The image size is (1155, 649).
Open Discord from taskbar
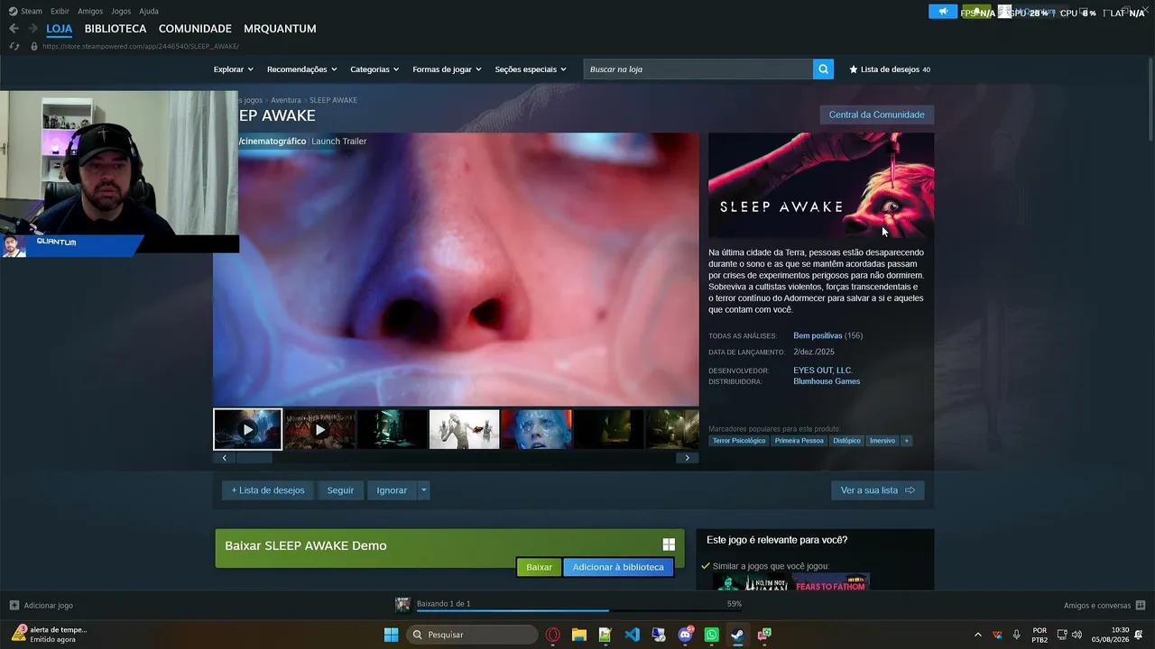pyautogui.click(x=685, y=635)
